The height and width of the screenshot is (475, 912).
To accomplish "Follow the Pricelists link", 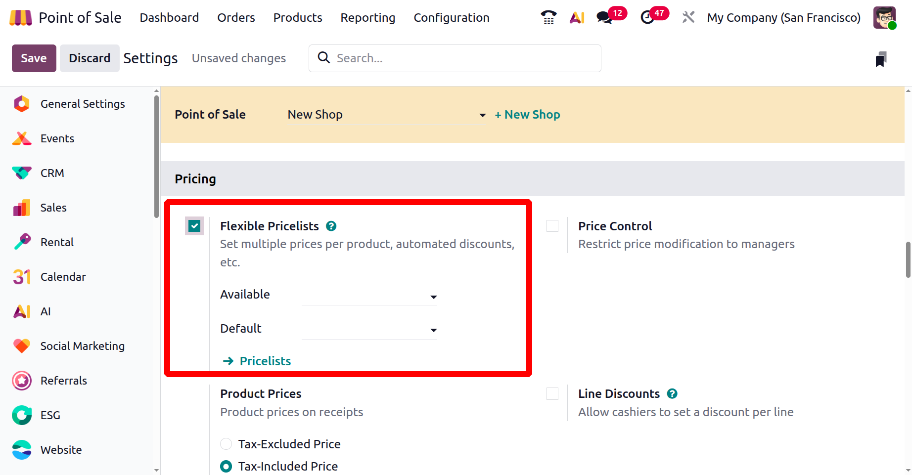I will [x=265, y=361].
